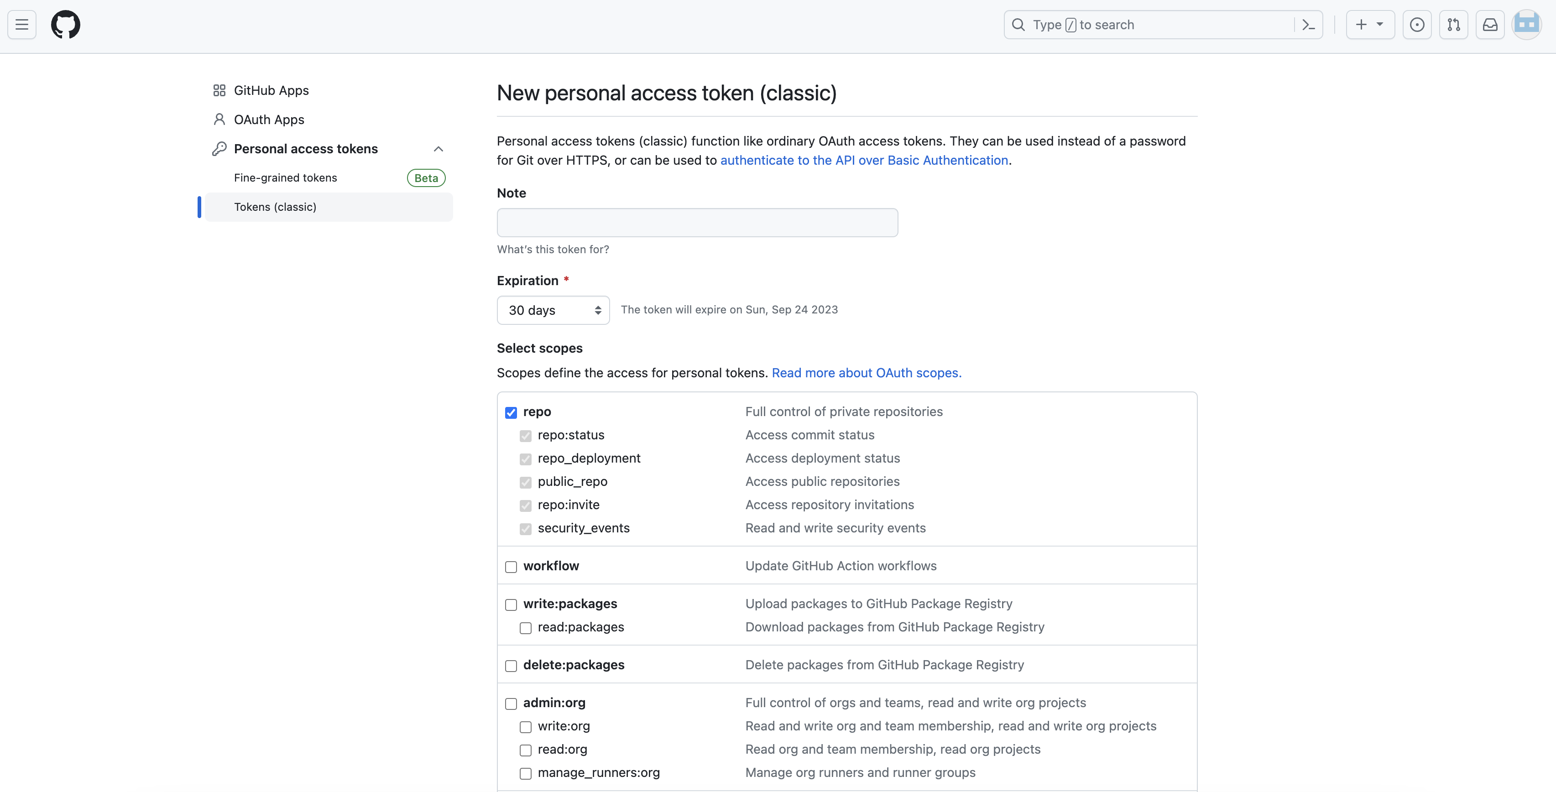Open the Pull requests icon
Viewport: 1556px width, 792px height.
pyautogui.click(x=1453, y=25)
